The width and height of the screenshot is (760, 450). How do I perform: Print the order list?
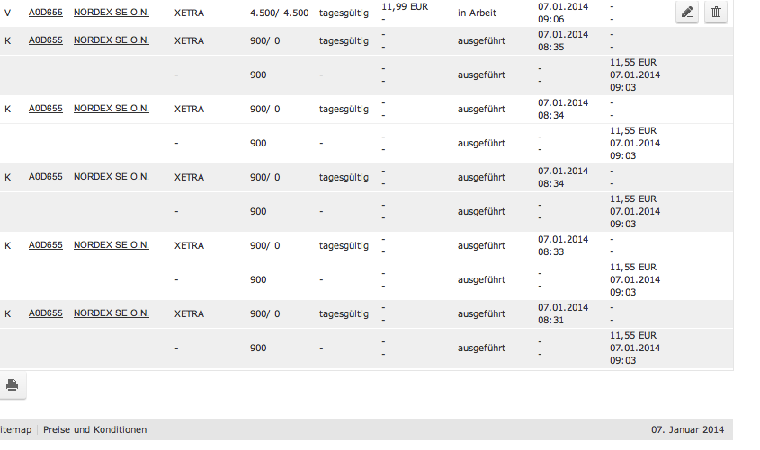tap(12, 385)
